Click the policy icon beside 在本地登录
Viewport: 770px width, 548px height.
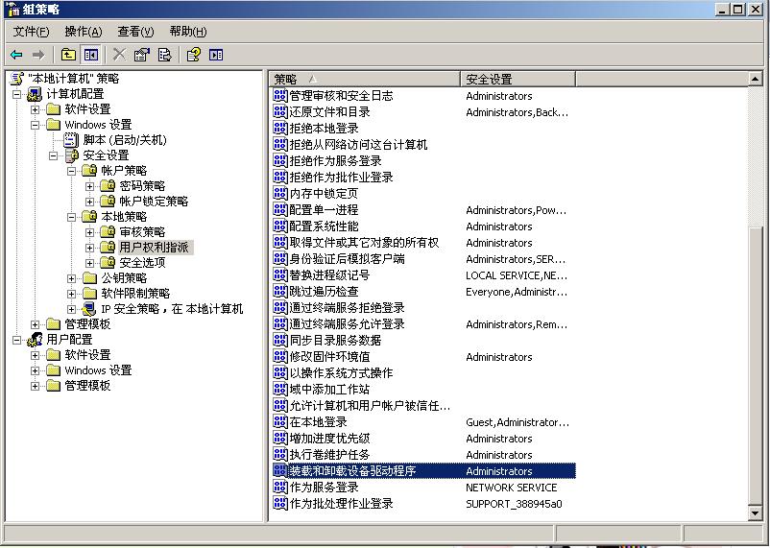pyautogui.click(x=280, y=422)
